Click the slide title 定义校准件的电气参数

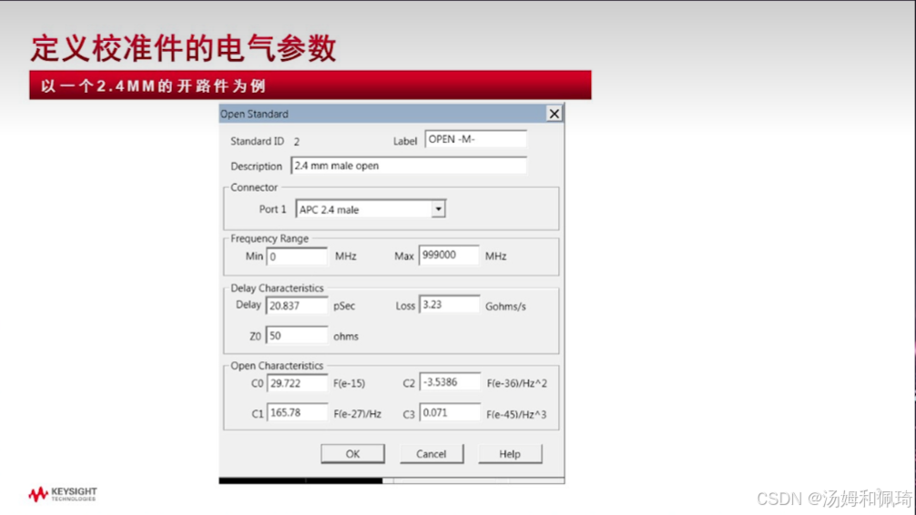[183, 48]
